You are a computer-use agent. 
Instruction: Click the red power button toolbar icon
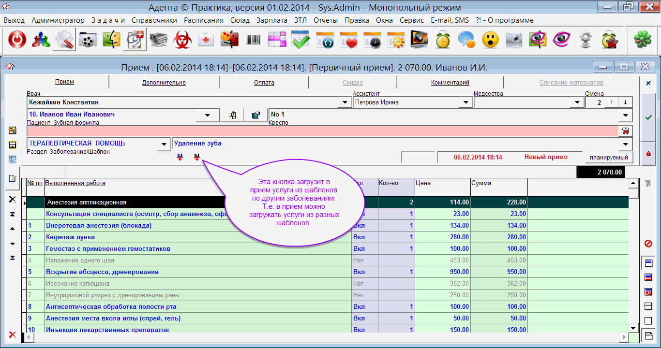17,40
